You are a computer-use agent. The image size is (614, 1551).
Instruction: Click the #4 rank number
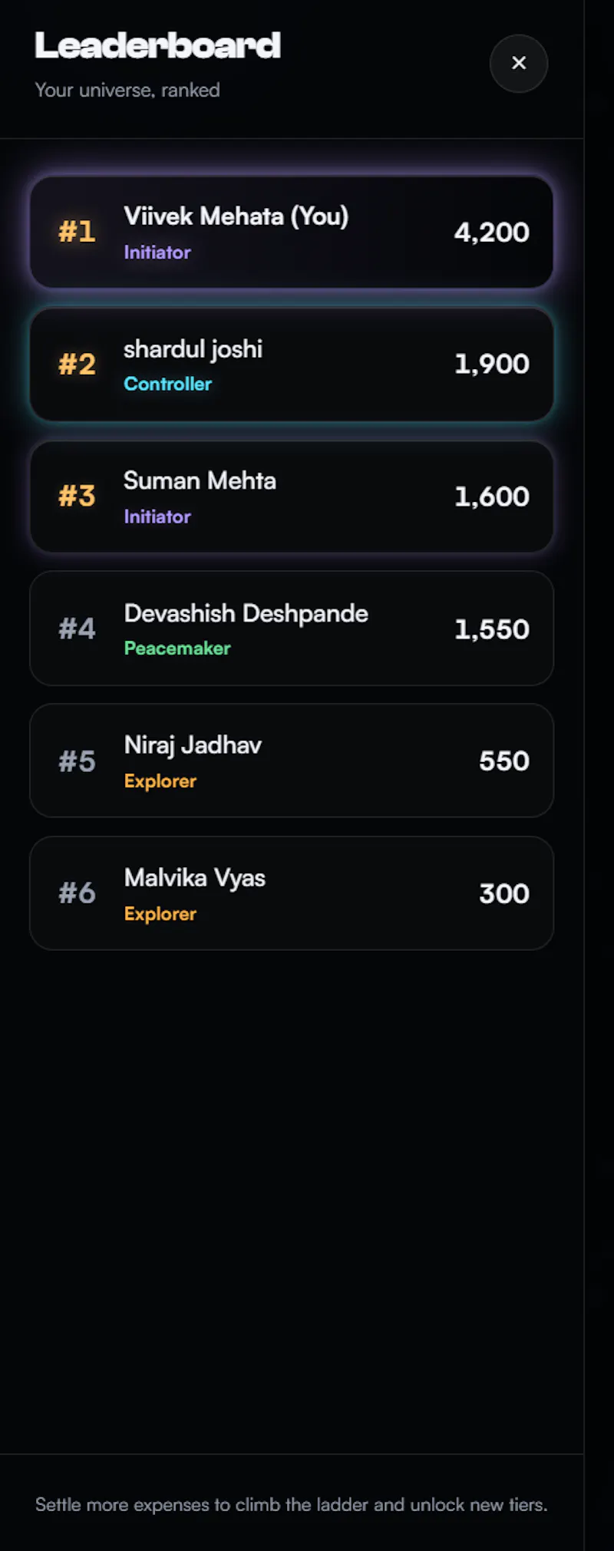click(77, 629)
